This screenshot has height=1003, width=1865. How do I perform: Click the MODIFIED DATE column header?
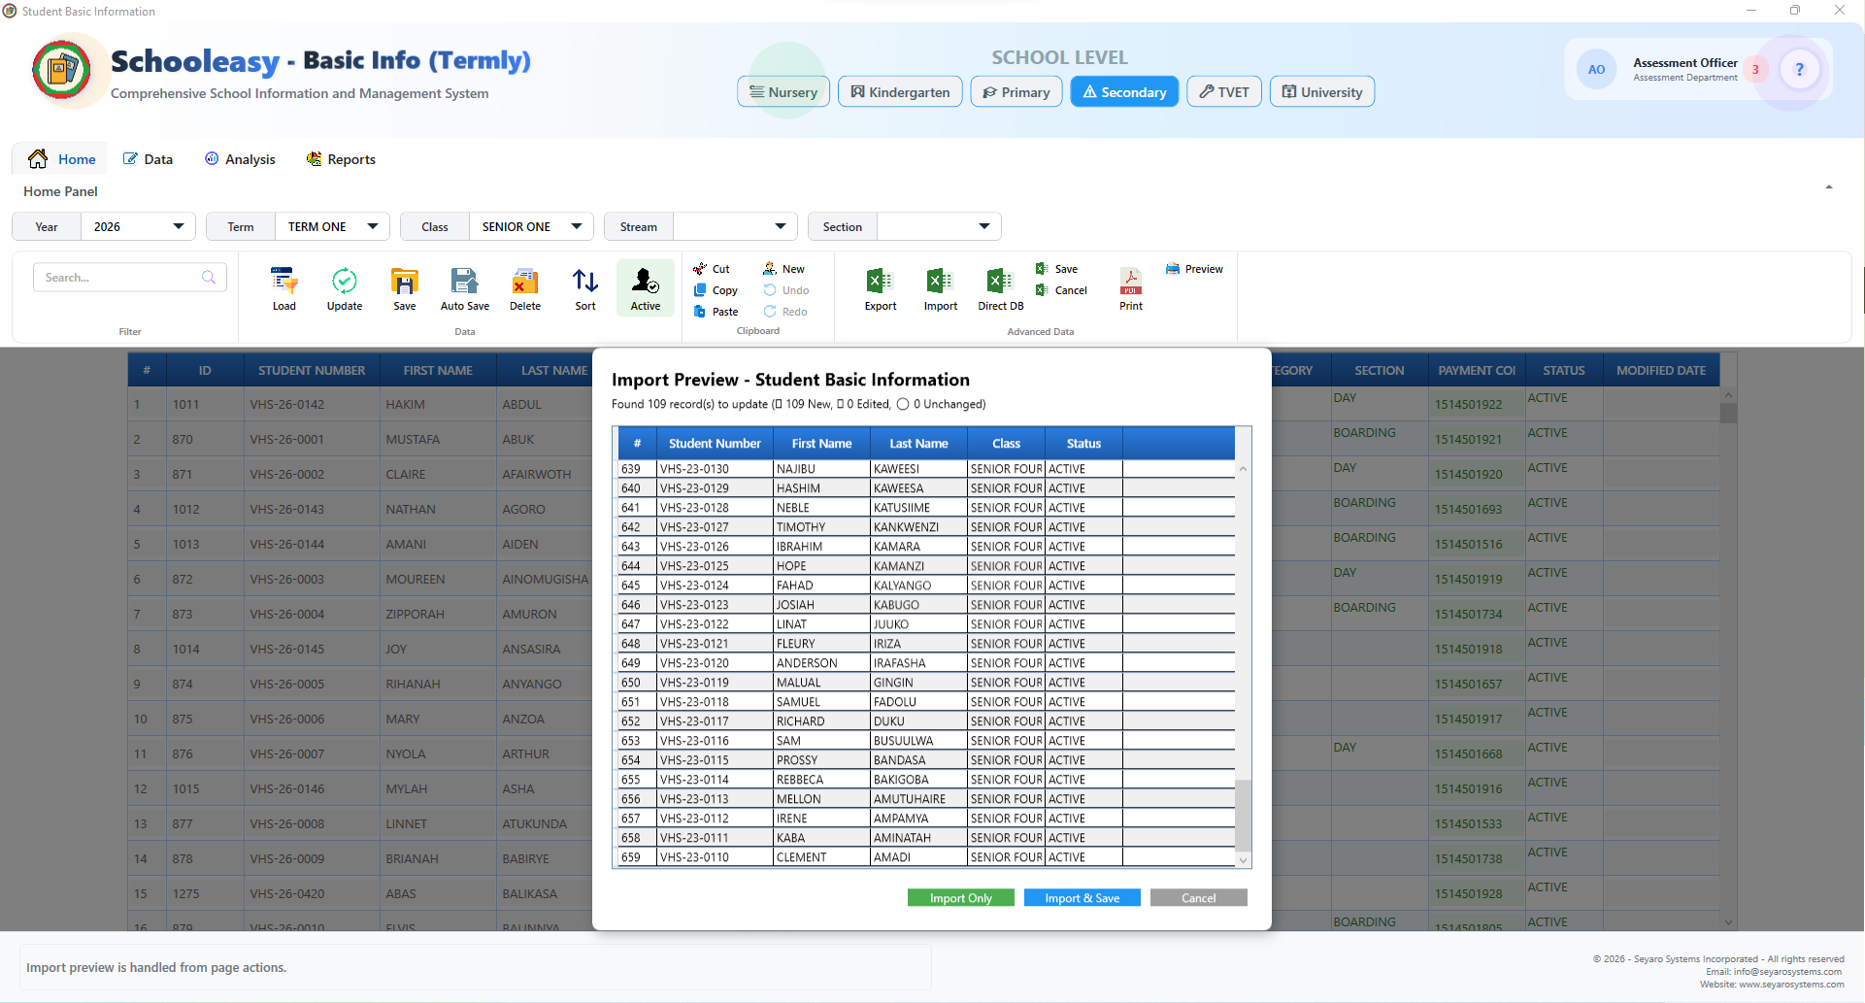pos(1660,370)
